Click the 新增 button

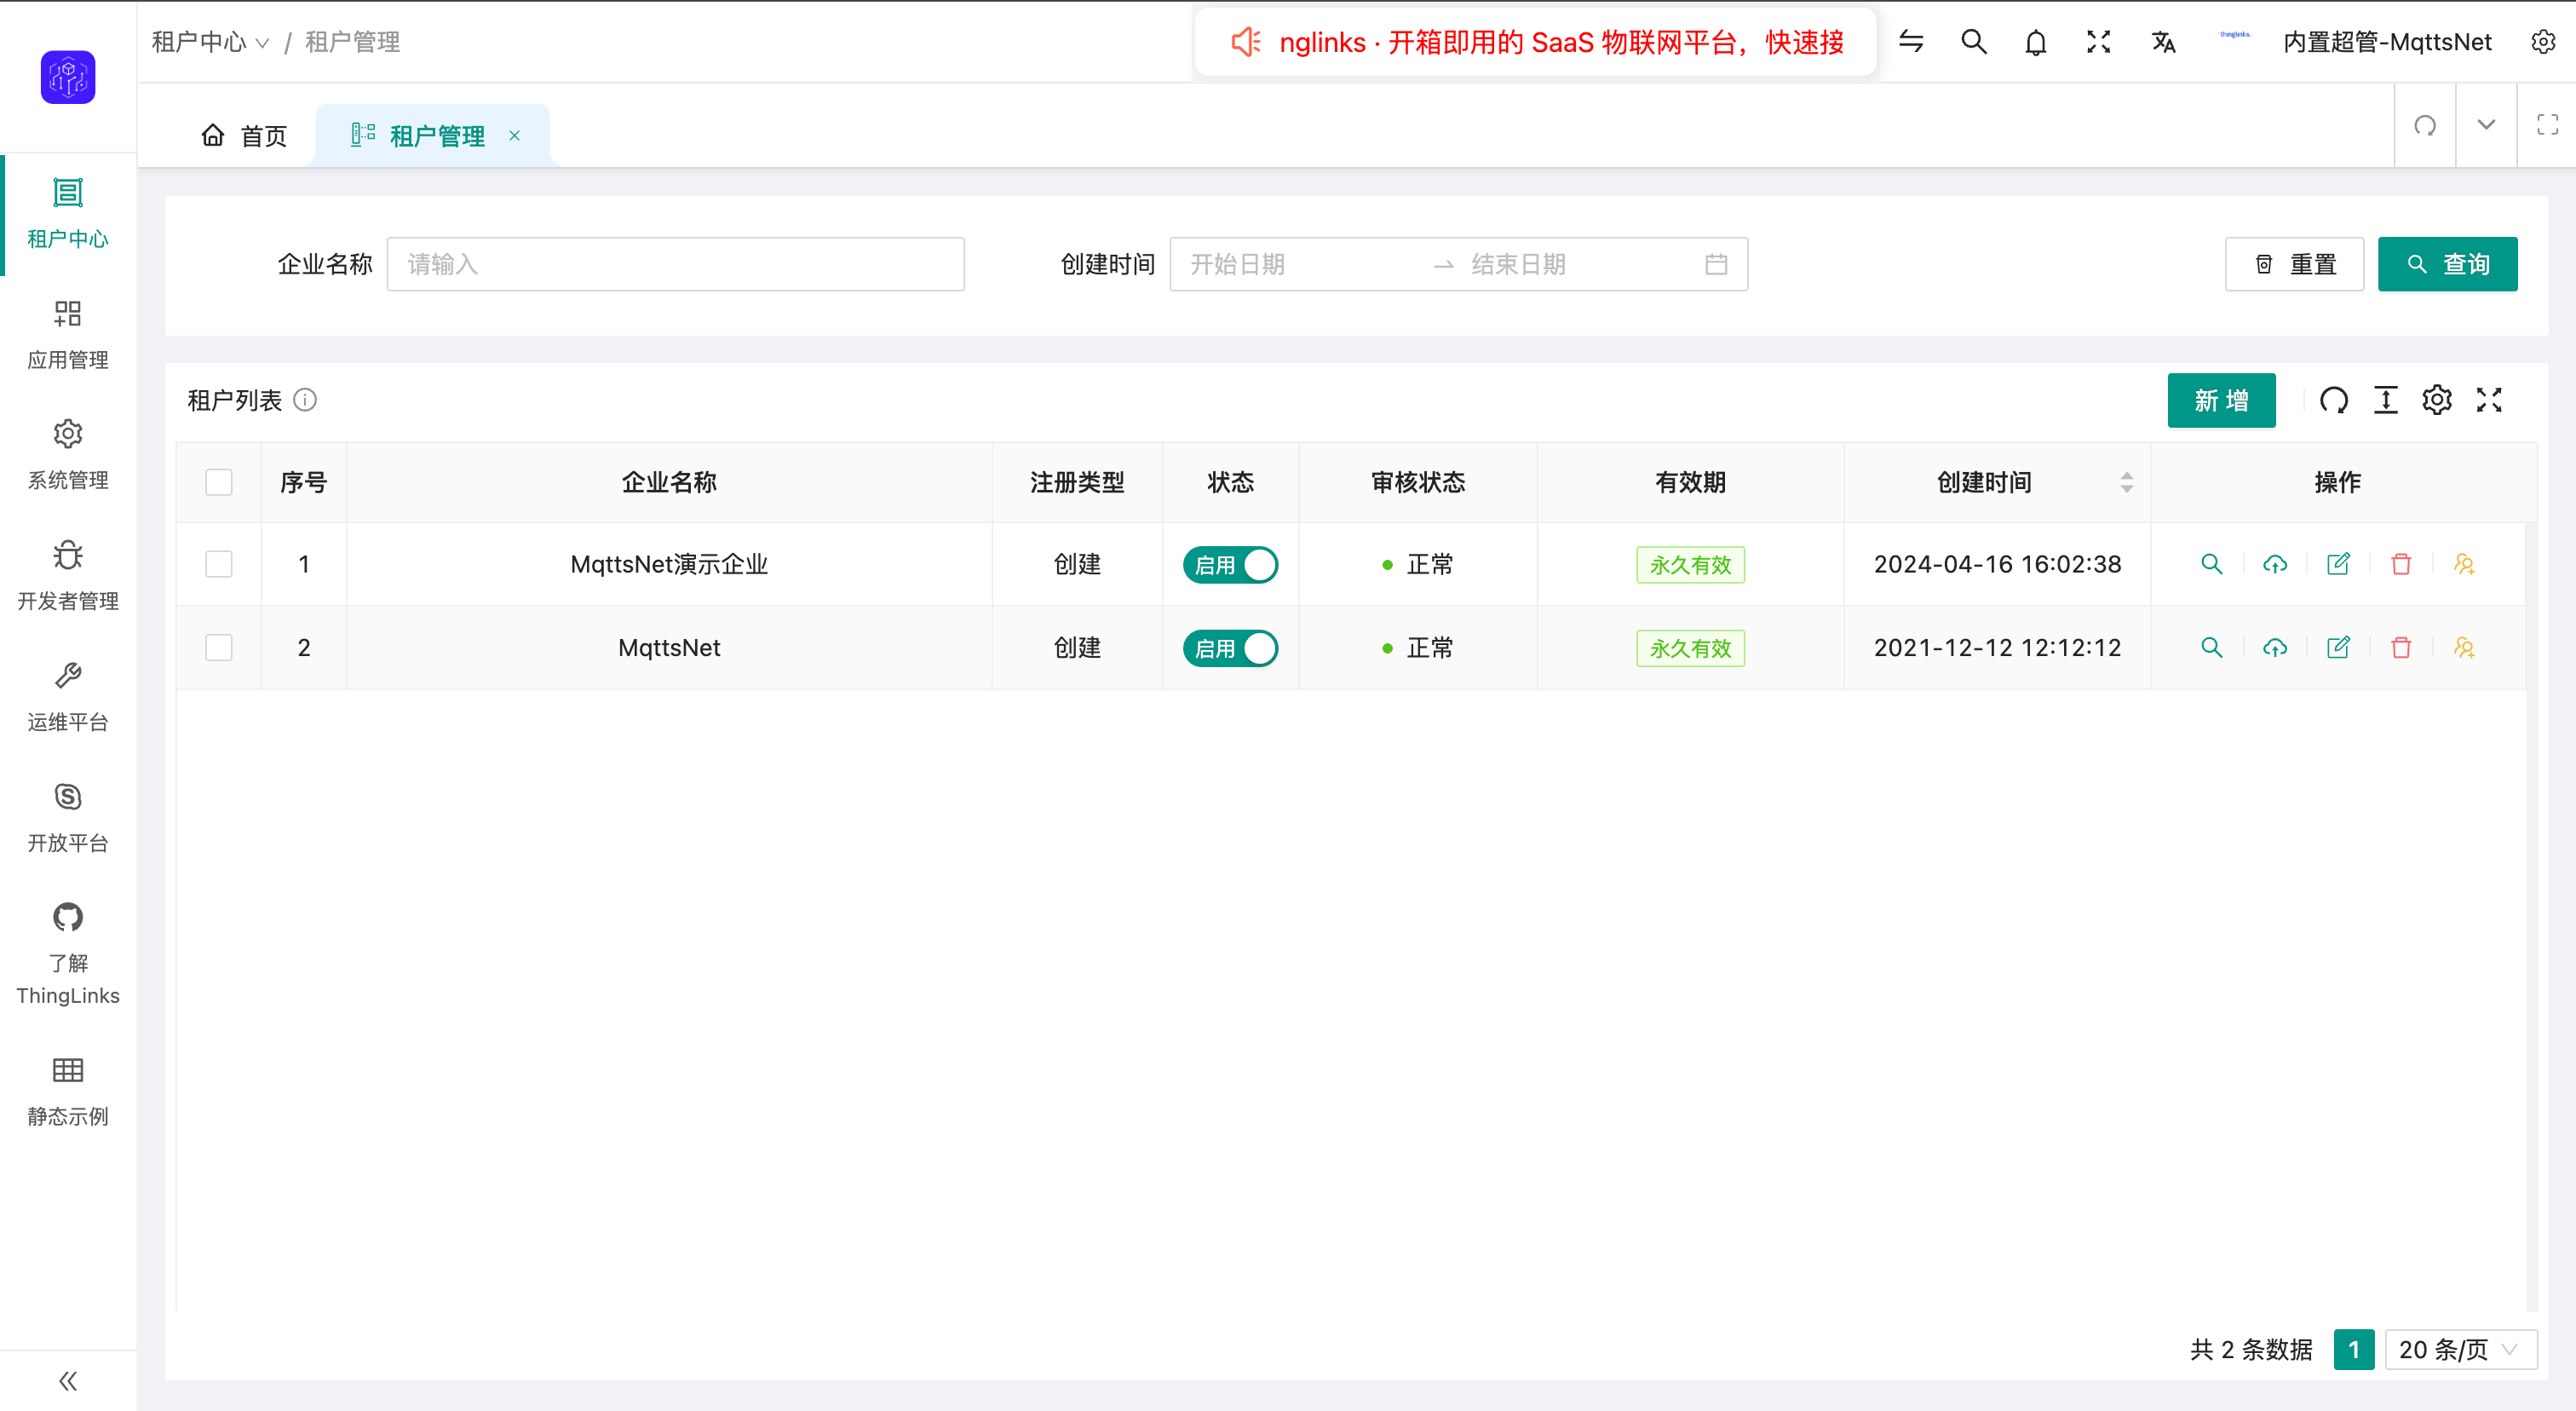coord(2221,400)
